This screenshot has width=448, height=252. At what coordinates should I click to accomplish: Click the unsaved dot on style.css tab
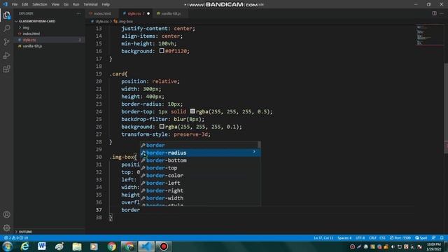[148, 13]
